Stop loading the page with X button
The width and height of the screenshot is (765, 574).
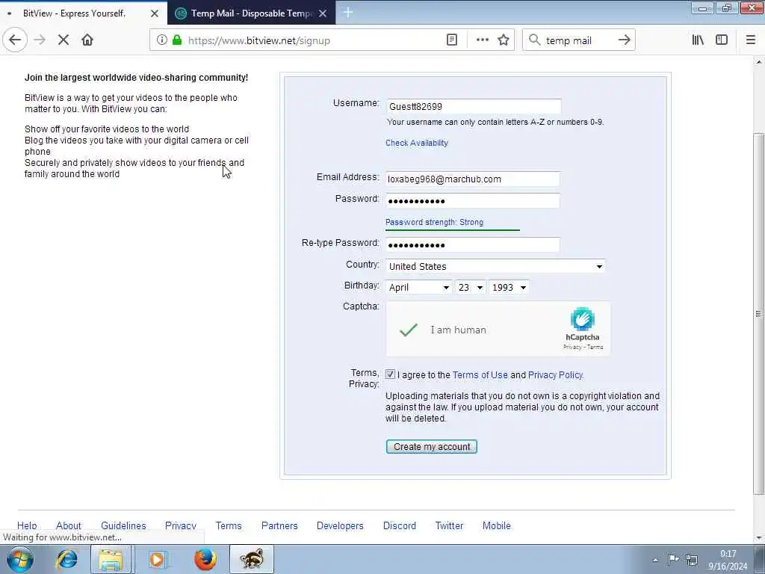[x=64, y=40]
